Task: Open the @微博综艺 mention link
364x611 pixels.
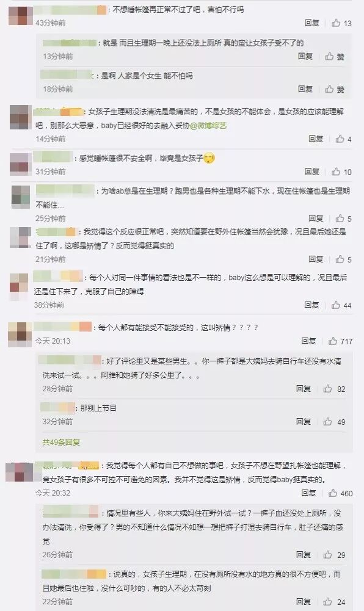Action: (x=208, y=126)
